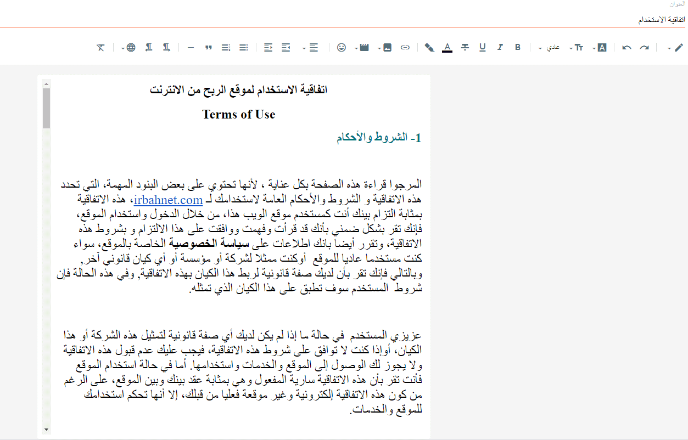Undo the last change
Viewport: 688px width, 440px height.
point(625,47)
